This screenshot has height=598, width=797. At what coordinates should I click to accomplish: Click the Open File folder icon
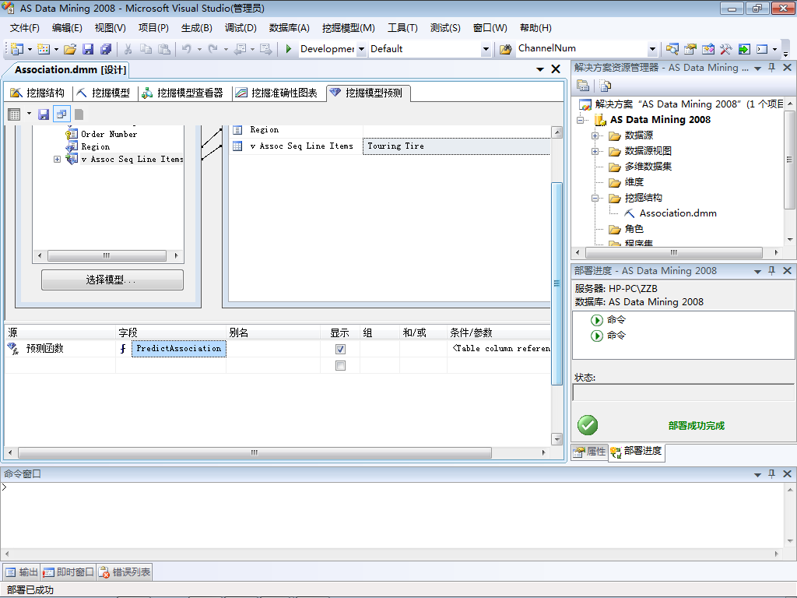[70, 49]
